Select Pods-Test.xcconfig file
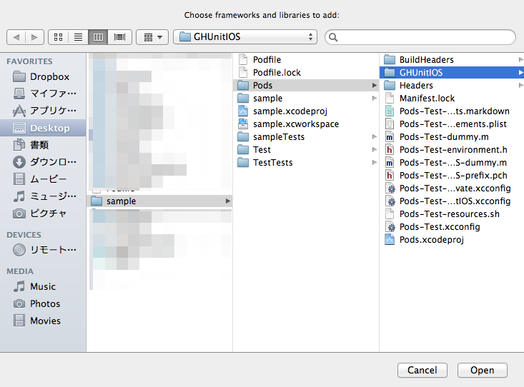The width and height of the screenshot is (524, 387). point(452,227)
